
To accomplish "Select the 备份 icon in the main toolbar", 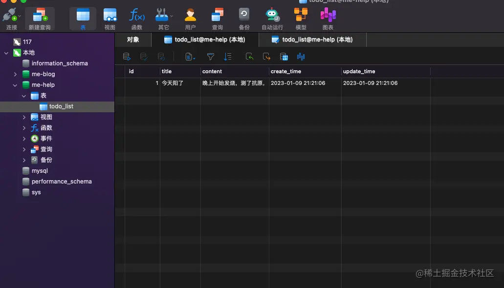I will [244, 19].
